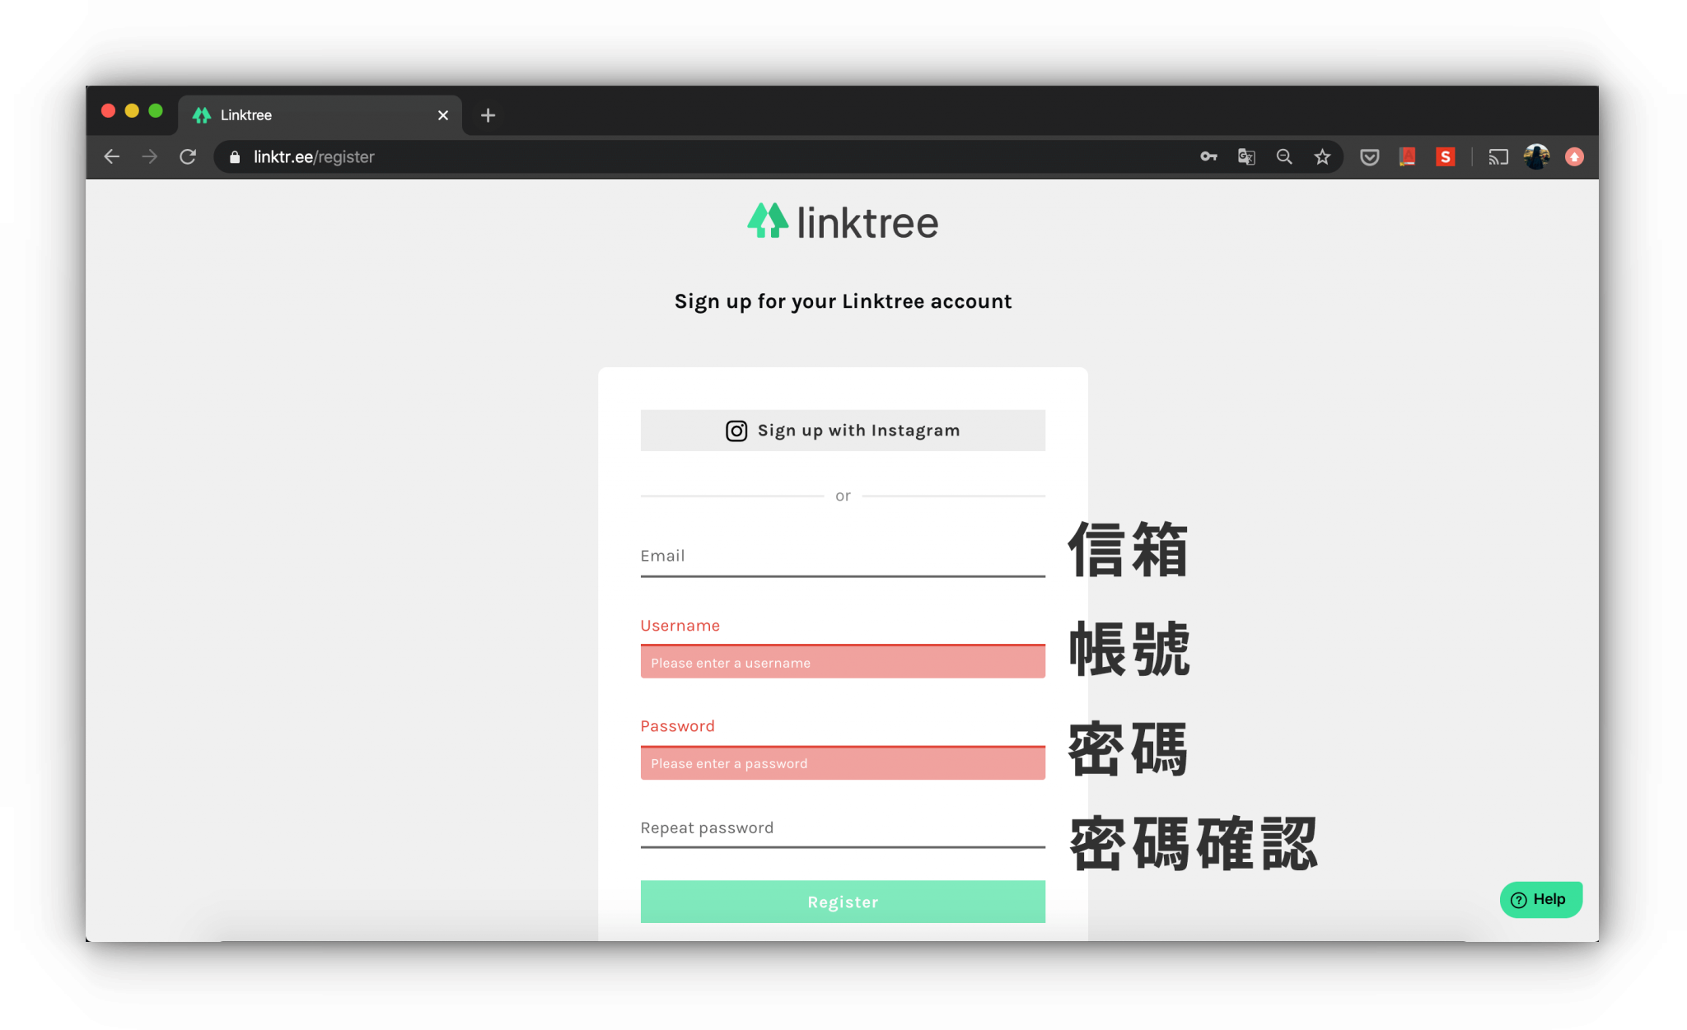Open the Help widget at bottom right
The width and height of the screenshot is (1687, 1030).
coord(1540,899)
